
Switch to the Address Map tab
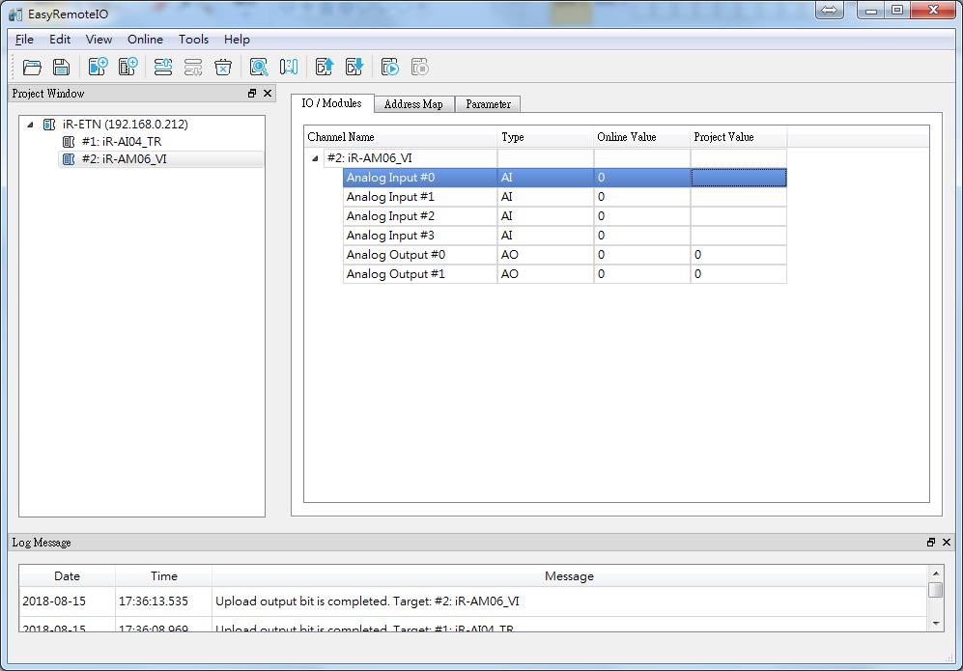point(413,104)
